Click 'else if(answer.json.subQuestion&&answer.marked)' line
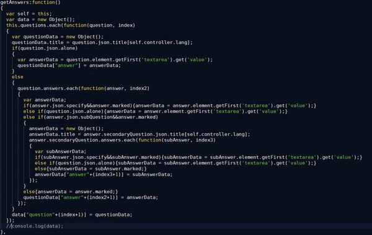Viewport: 372px width, 235px height. pos(91,117)
